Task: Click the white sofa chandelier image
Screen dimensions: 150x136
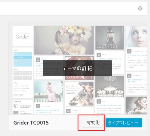Action: [x=110, y=86]
